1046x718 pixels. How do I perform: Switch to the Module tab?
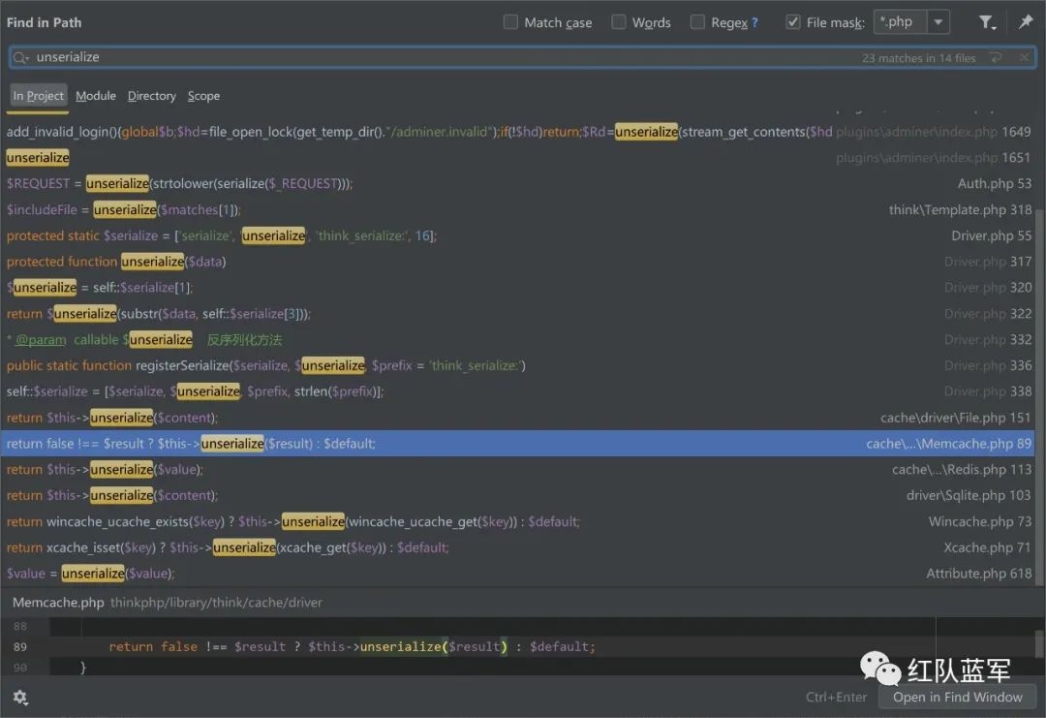pos(95,96)
